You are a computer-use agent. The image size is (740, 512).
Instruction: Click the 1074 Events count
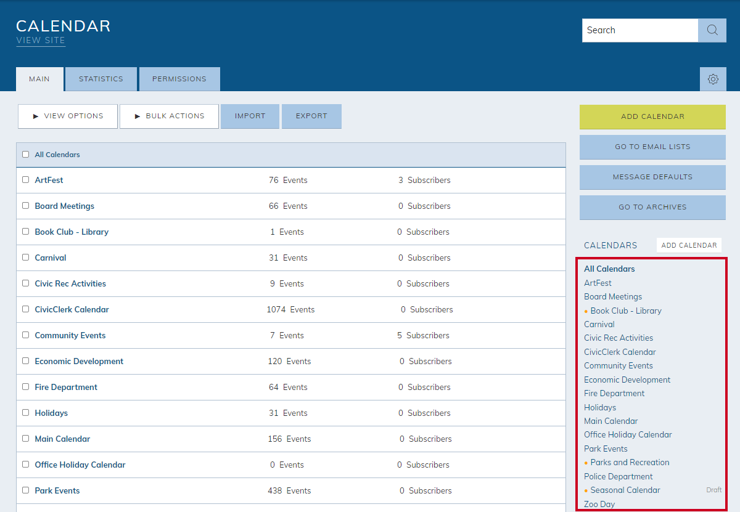click(290, 309)
